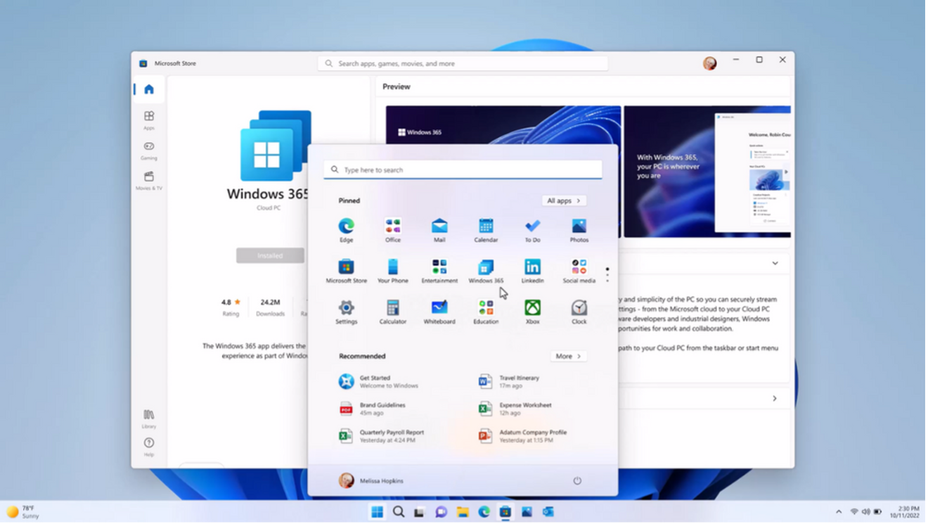Viewport: 928px width, 524px height.
Task: Click More to see additional recommended files
Action: tap(568, 356)
